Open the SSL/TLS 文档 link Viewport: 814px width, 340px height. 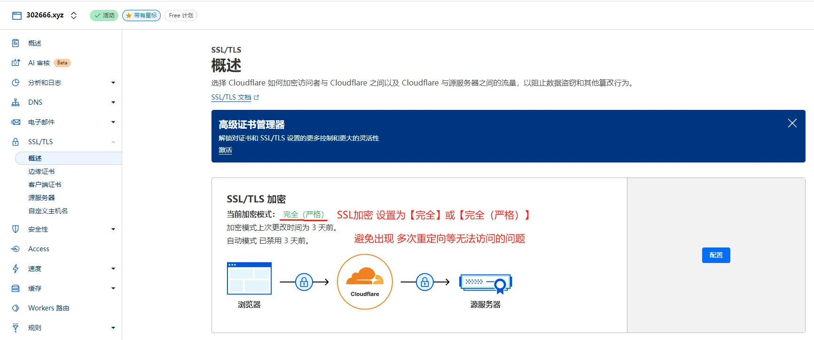pyautogui.click(x=231, y=97)
